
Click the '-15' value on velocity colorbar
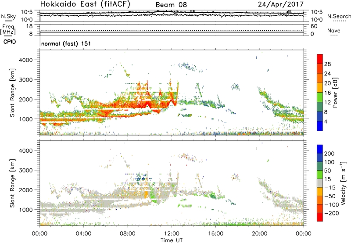click(x=330, y=188)
